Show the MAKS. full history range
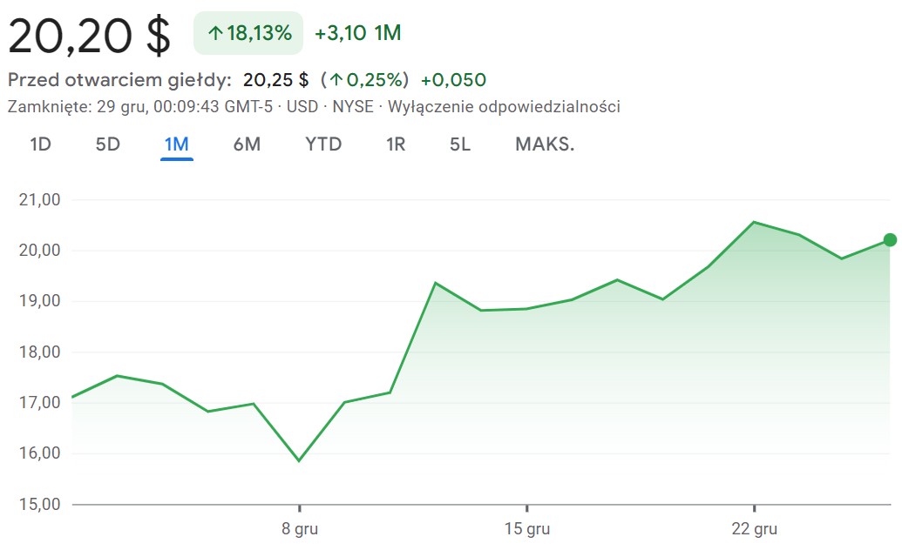Viewport: 902px width, 550px height. (x=545, y=144)
